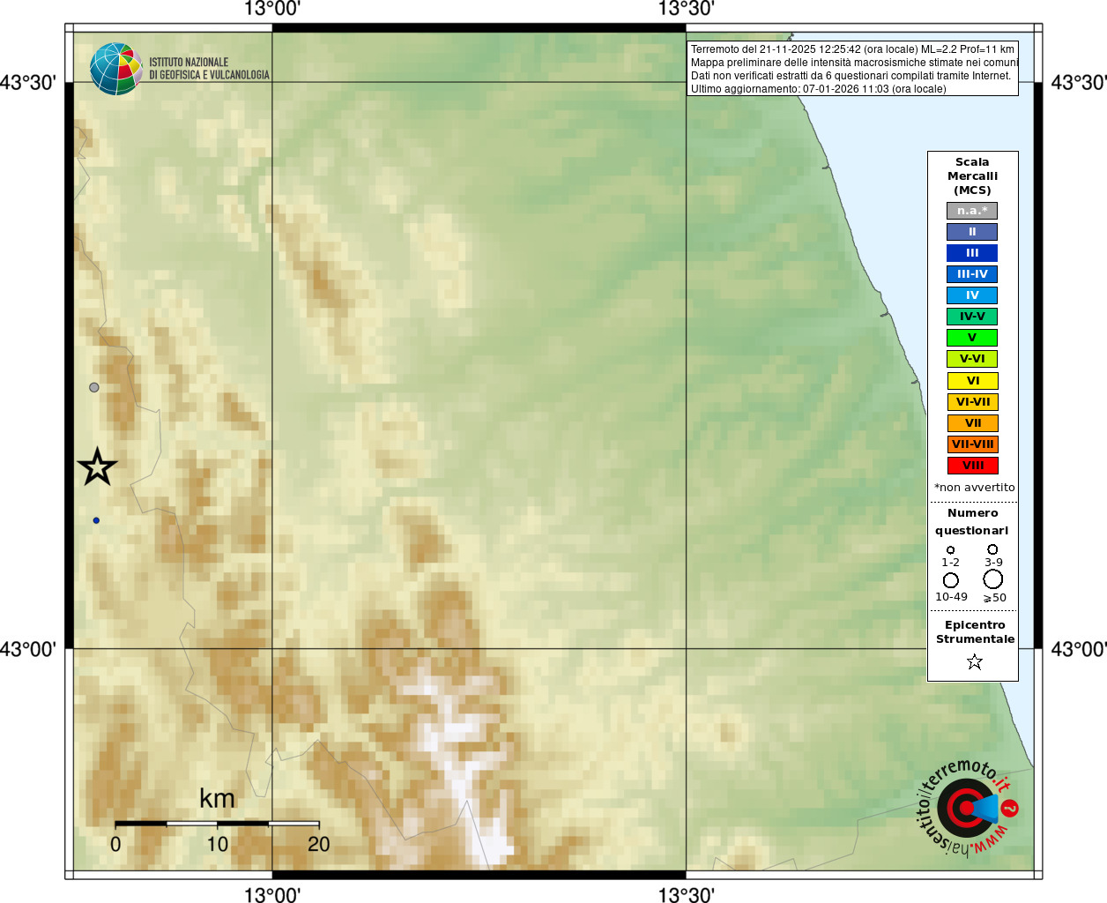Select the red VIII intensity swatch
Viewport: 1107px width, 903px height.
pyautogui.click(x=972, y=466)
